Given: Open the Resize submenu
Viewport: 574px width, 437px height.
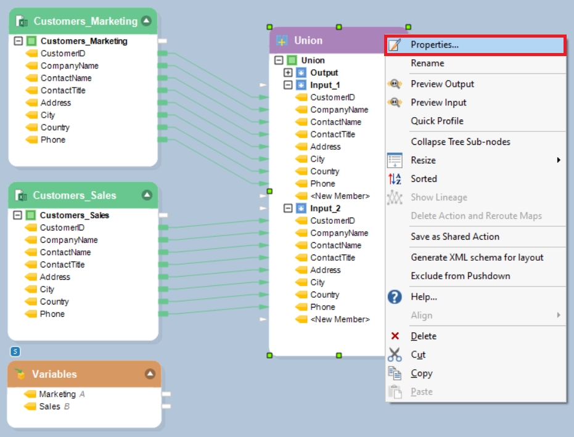Looking at the screenshot, I should click(475, 160).
